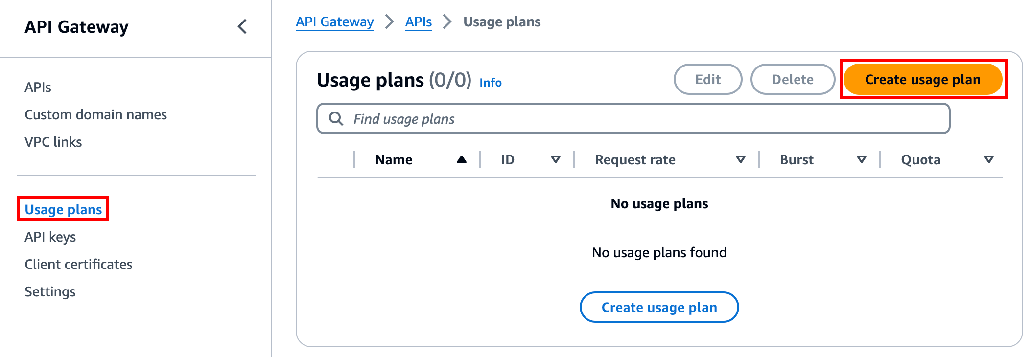Image resolution: width=1031 pixels, height=357 pixels.
Task: Collapse the API Gateway side navigation
Action: pyautogui.click(x=242, y=26)
